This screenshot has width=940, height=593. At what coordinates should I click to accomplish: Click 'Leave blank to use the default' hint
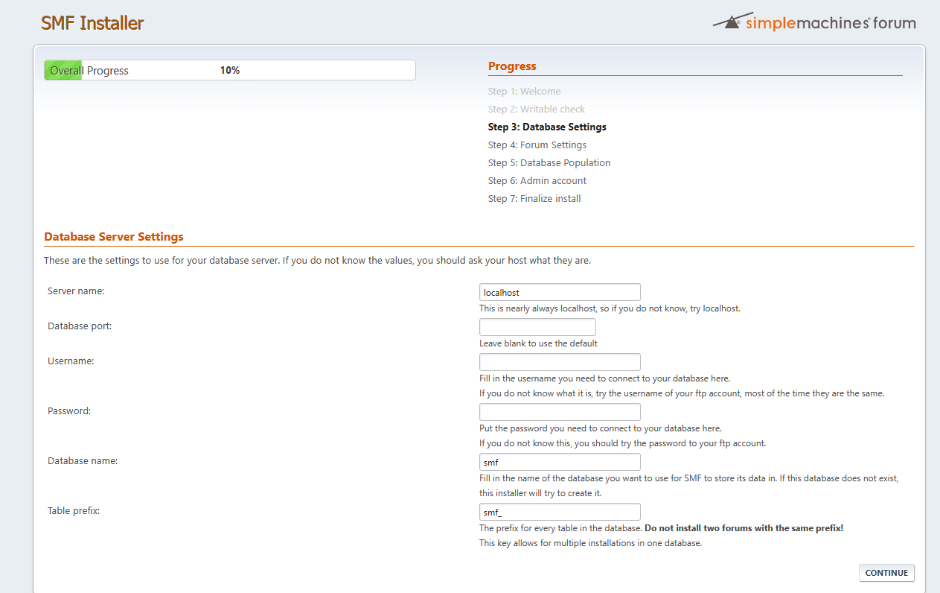click(x=538, y=344)
